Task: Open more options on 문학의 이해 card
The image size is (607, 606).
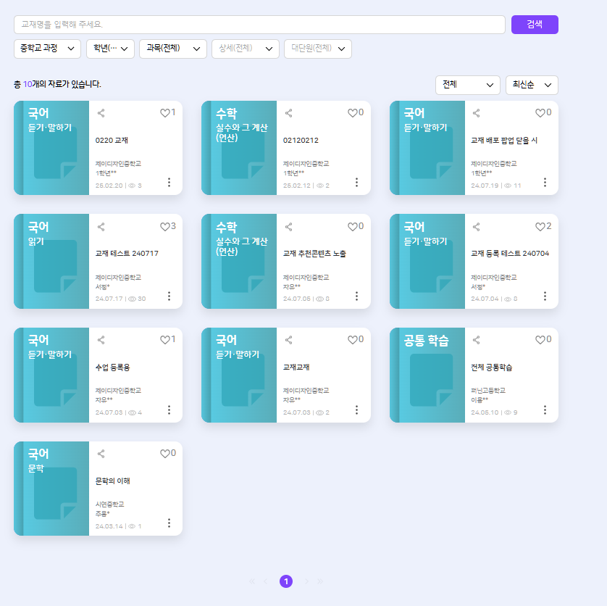Action: click(x=169, y=523)
